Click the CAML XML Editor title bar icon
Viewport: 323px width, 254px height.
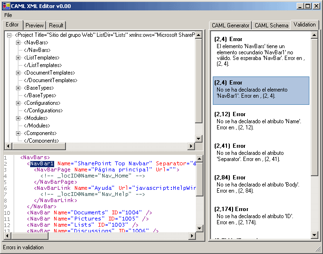click(6, 6)
